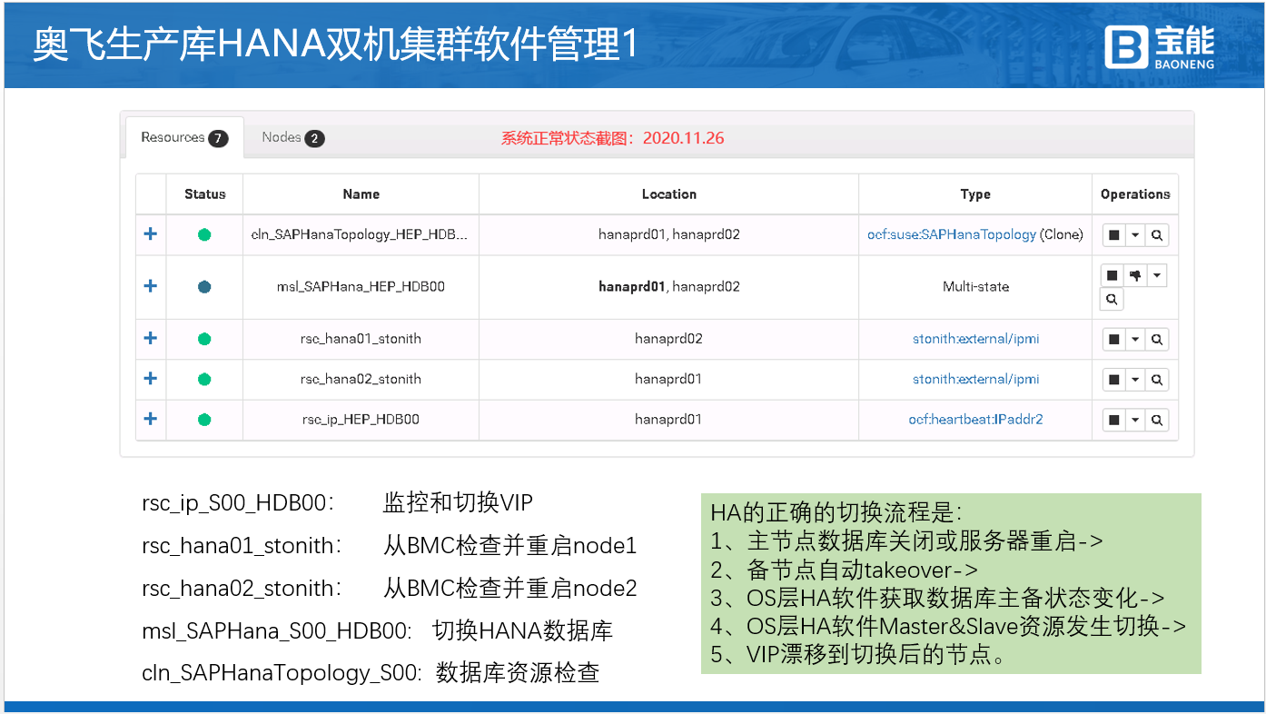
Task: Click green status dot of rsc_ip_HEP_HDB00
Action: [204, 420]
